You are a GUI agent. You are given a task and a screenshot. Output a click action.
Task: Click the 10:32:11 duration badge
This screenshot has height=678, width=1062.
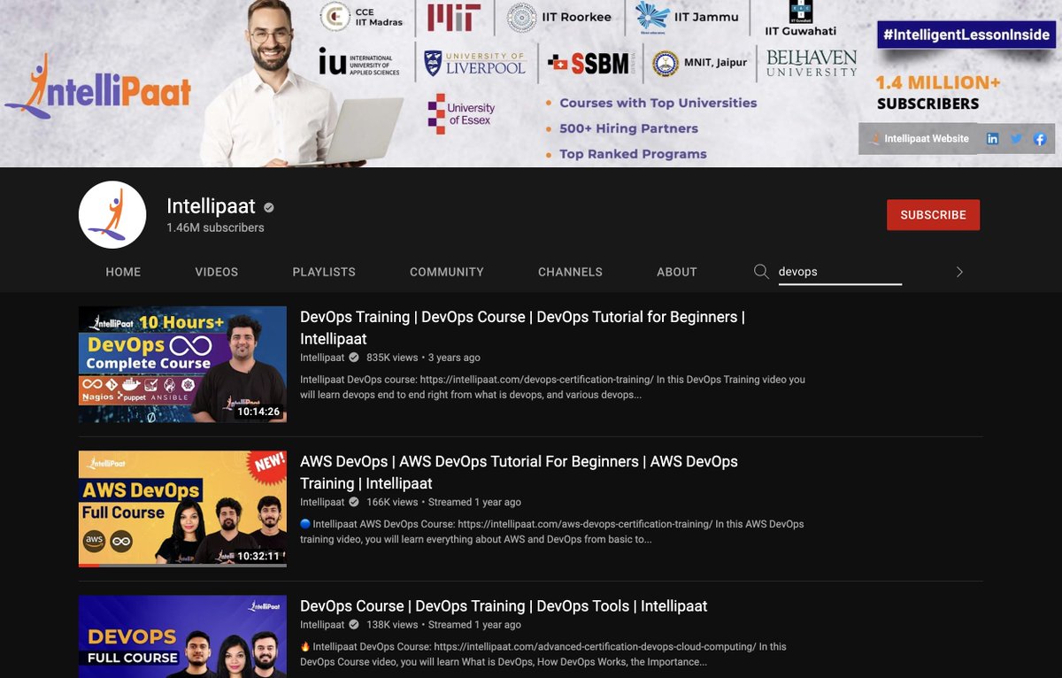click(258, 556)
